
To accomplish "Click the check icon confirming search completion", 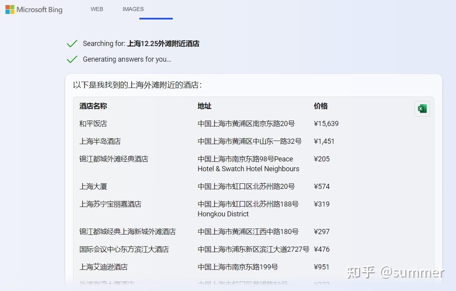I will 72,43.
